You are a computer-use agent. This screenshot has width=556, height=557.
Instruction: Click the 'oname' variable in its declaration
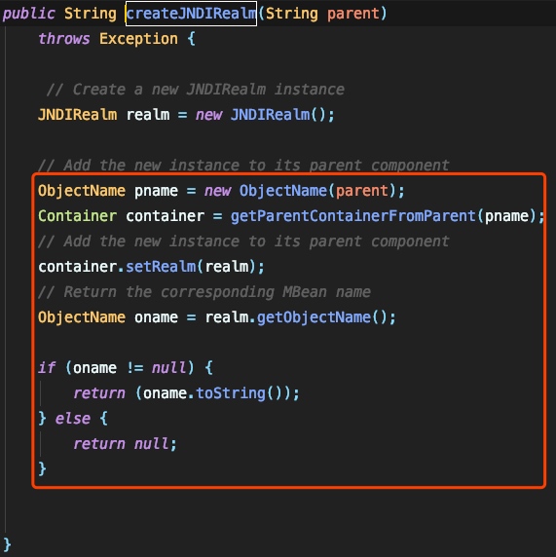point(156,317)
